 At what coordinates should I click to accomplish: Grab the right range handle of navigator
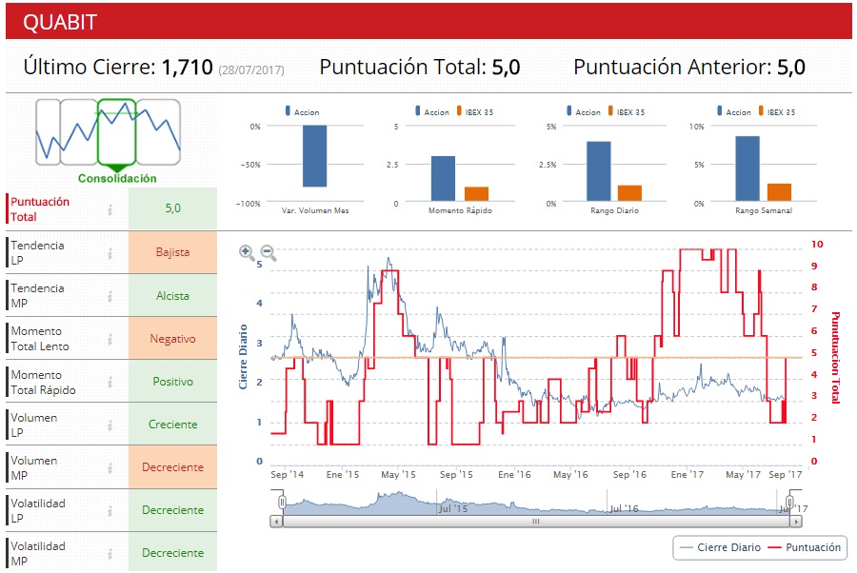[x=789, y=503]
